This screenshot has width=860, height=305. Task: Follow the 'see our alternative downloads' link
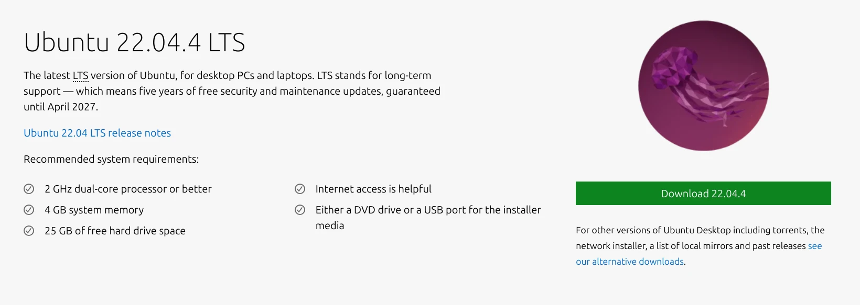[630, 262]
